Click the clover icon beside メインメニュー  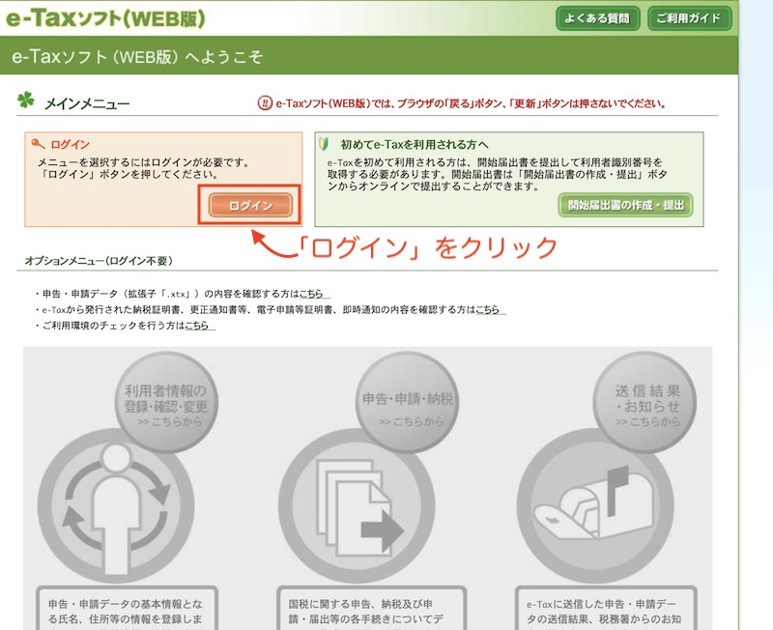[26, 100]
